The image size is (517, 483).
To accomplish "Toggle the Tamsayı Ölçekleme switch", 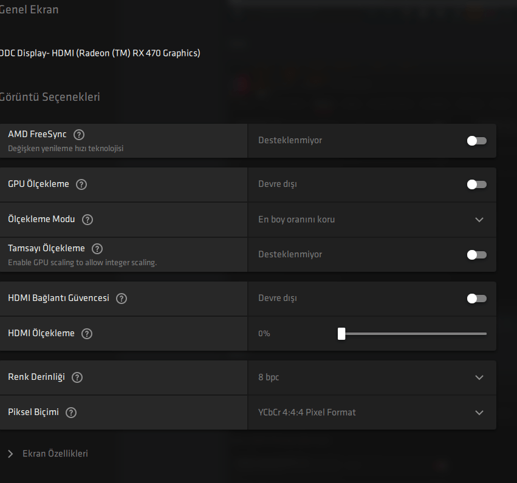I will coord(476,255).
